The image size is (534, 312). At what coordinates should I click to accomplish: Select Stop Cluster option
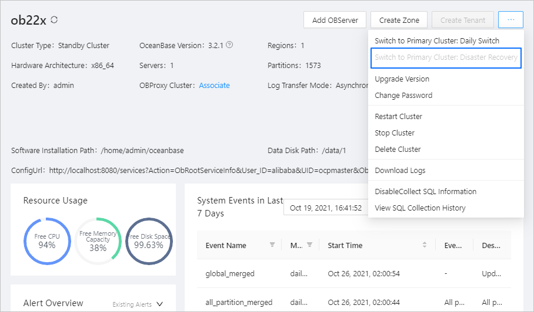[395, 133]
